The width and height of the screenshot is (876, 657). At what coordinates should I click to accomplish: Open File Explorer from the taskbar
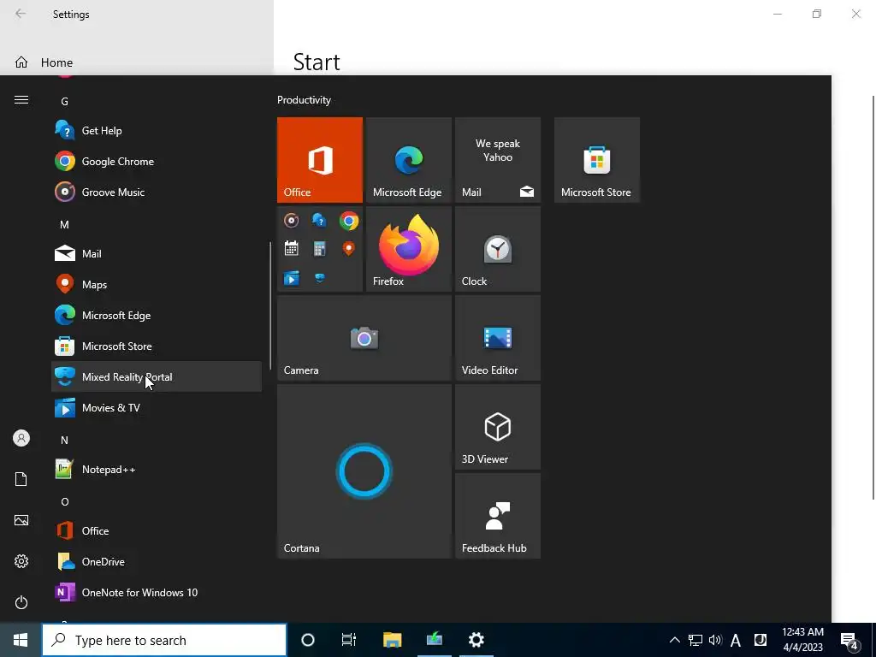392,640
